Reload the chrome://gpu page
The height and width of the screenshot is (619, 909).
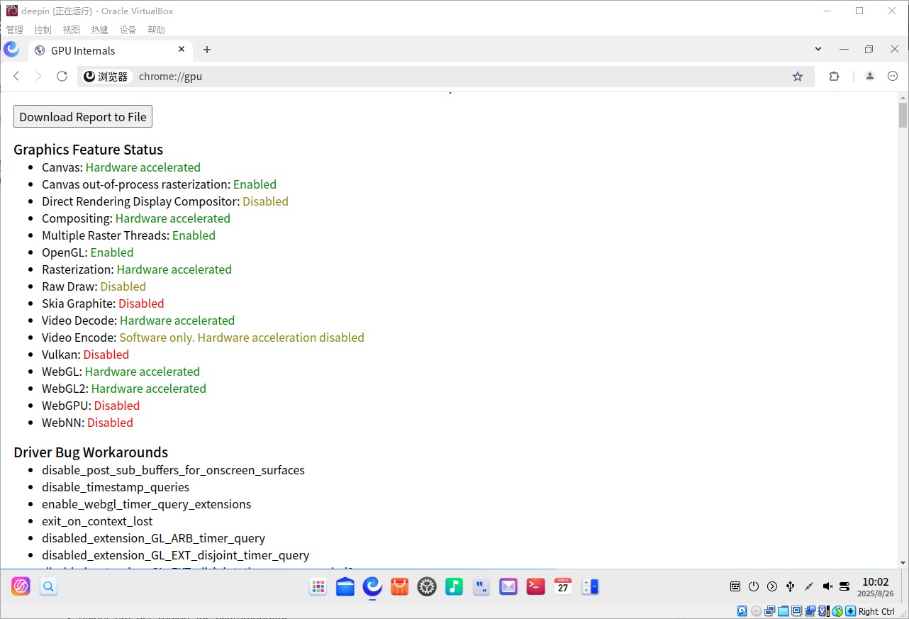(x=62, y=76)
